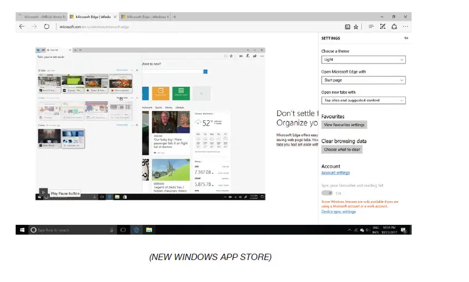
Task: Close the active Microsoft Edge tab
Action: coord(115,17)
